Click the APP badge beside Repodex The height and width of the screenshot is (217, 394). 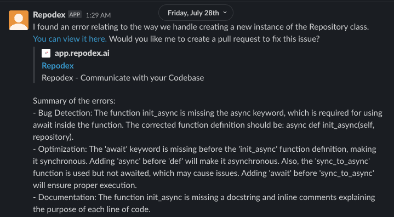[x=75, y=15]
